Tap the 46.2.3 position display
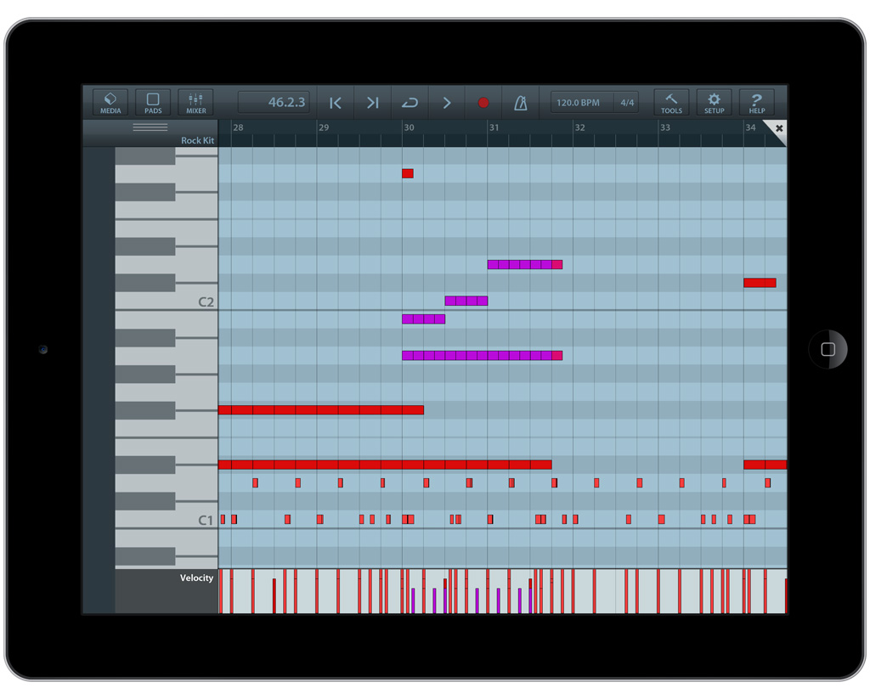Image resolution: width=870 pixels, height=699 pixels. click(x=274, y=102)
